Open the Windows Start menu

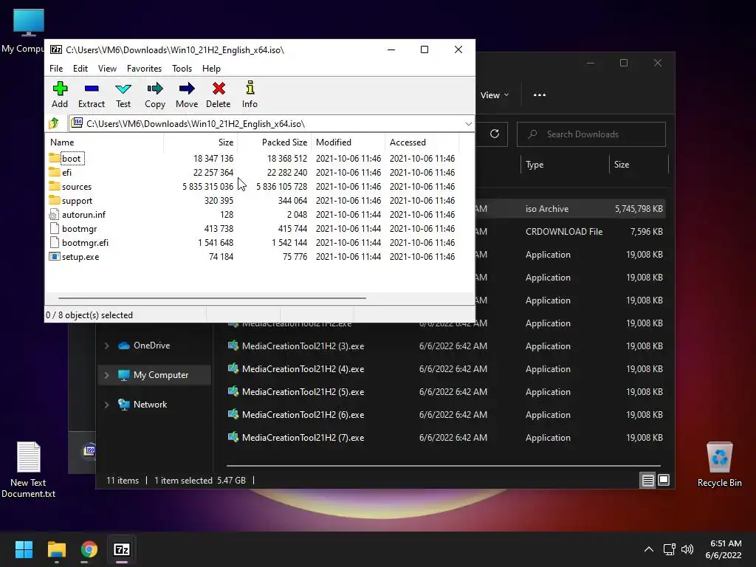pyautogui.click(x=24, y=549)
